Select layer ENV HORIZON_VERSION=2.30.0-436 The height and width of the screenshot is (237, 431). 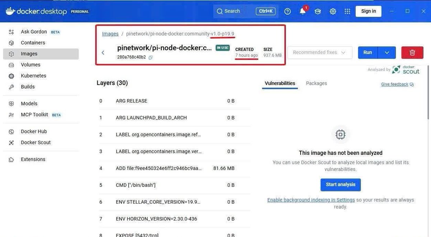point(174,219)
